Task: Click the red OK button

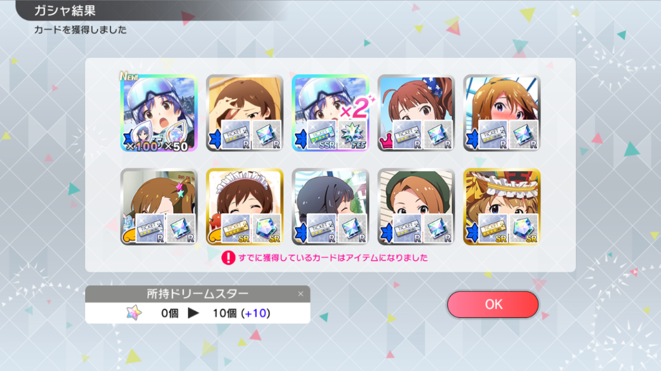Action: (x=493, y=304)
